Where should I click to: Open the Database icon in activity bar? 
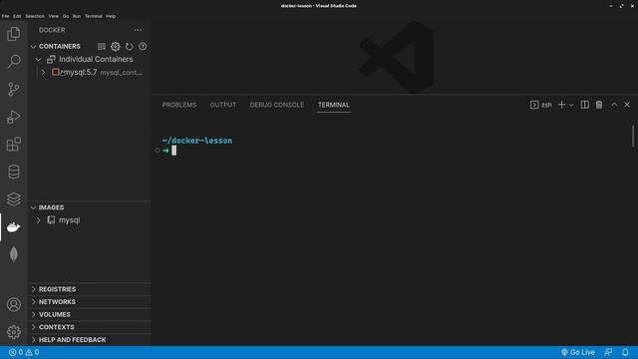pos(13,172)
